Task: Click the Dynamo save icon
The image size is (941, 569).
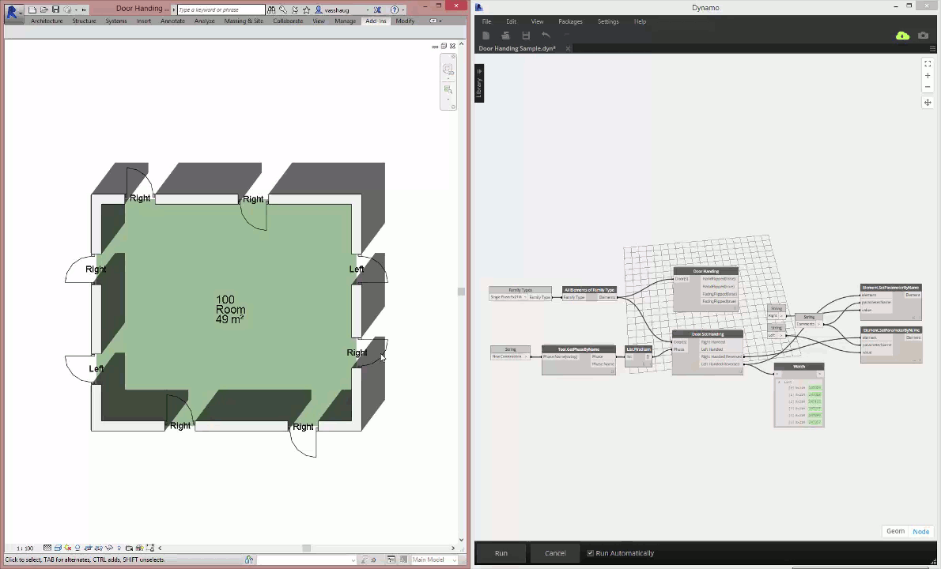Action: pos(526,36)
